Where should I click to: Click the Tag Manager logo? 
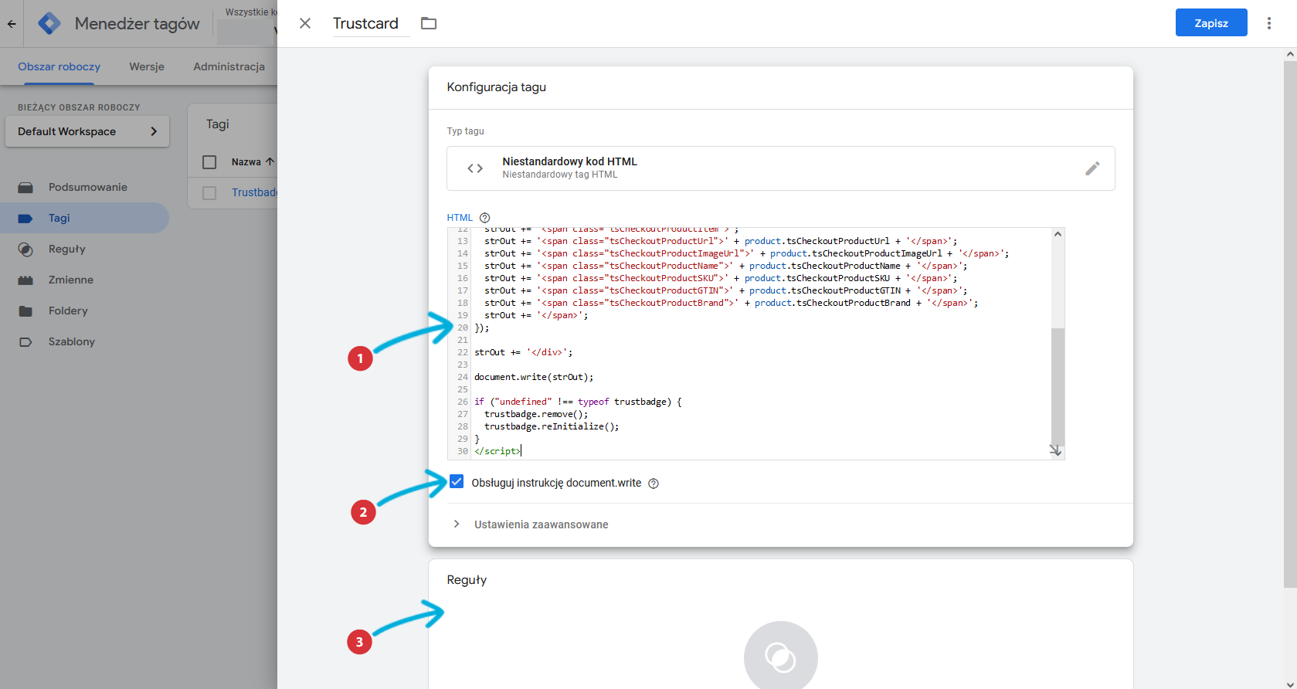pyautogui.click(x=49, y=24)
